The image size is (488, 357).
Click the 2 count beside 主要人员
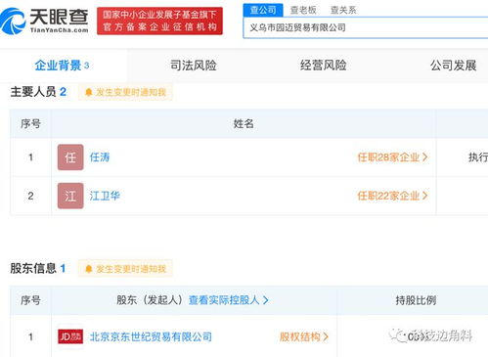pyautogui.click(x=63, y=92)
